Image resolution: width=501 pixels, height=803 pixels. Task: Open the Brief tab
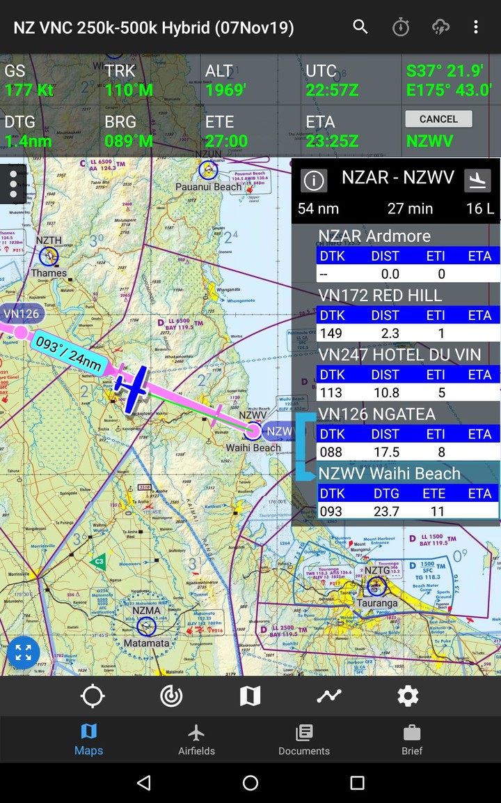point(412,740)
